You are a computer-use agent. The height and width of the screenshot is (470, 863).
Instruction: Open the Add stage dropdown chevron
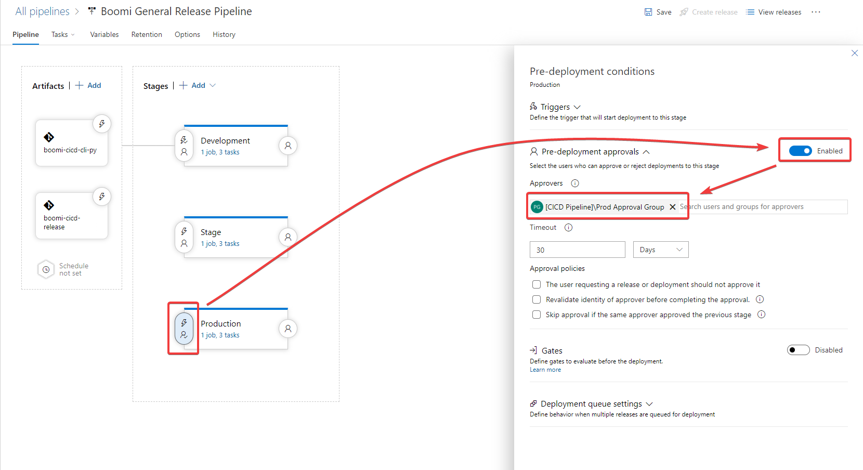[213, 85]
